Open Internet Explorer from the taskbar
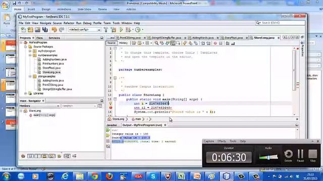The image size is (323, 181). [65, 176]
